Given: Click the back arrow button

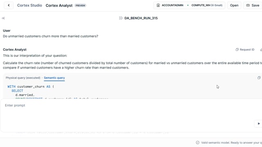Looking at the screenshot, I should click(x=9, y=5).
